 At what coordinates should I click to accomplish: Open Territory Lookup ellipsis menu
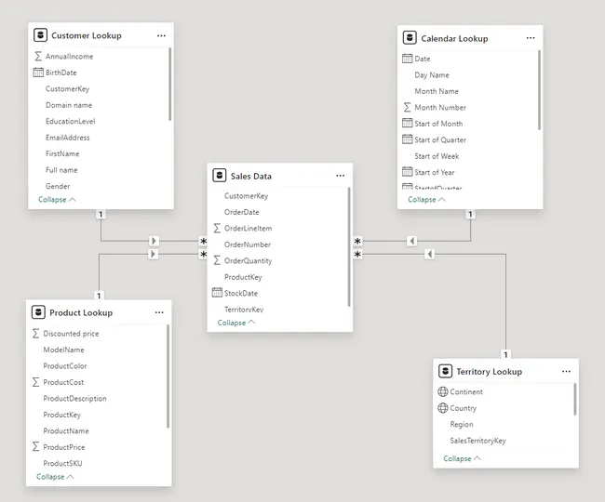coord(566,371)
